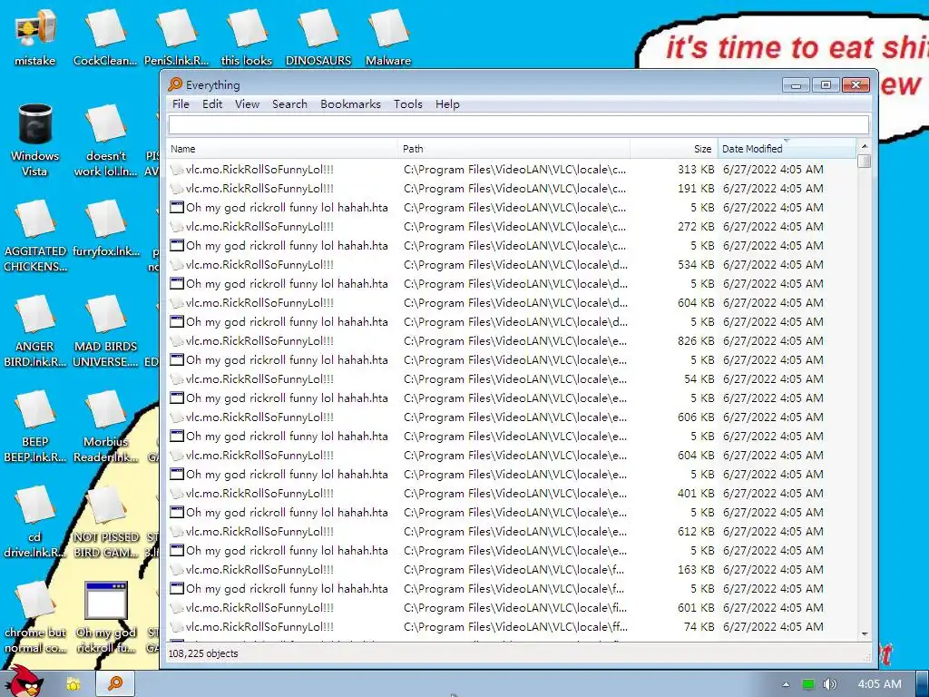Open the File menu in Everything
The image size is (929, 697).
point(181,103)
